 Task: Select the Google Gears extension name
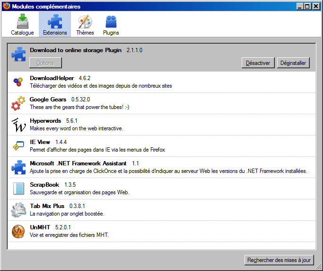click(x=48, y=99)
